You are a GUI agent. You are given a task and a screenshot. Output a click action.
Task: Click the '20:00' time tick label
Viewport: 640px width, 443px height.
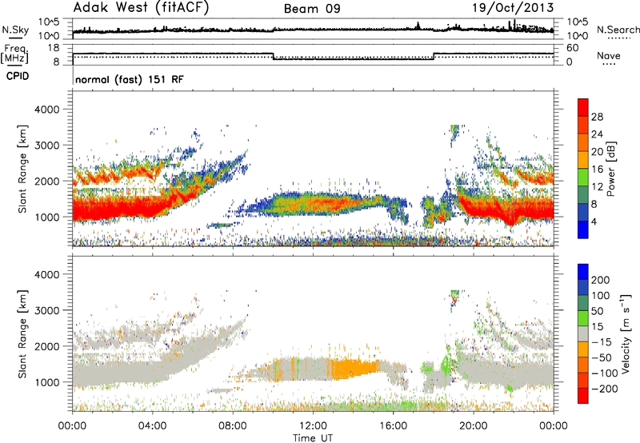474,426
